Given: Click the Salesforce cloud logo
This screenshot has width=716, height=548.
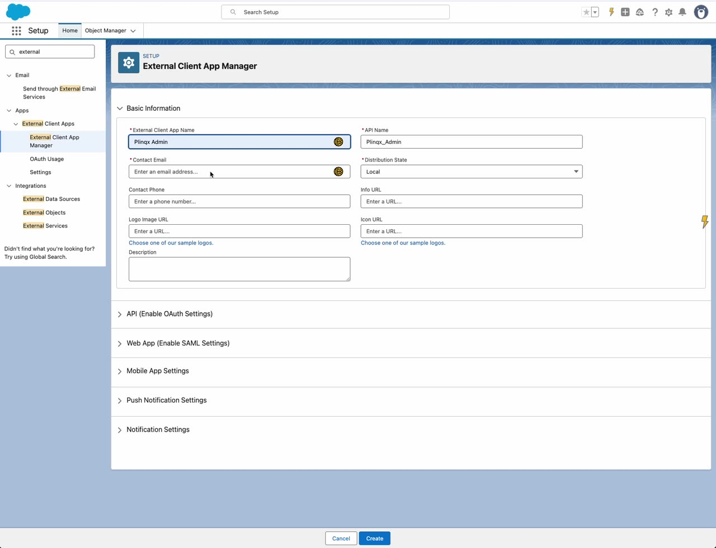Looking at the screenshot, I should [x=18, y=11].
